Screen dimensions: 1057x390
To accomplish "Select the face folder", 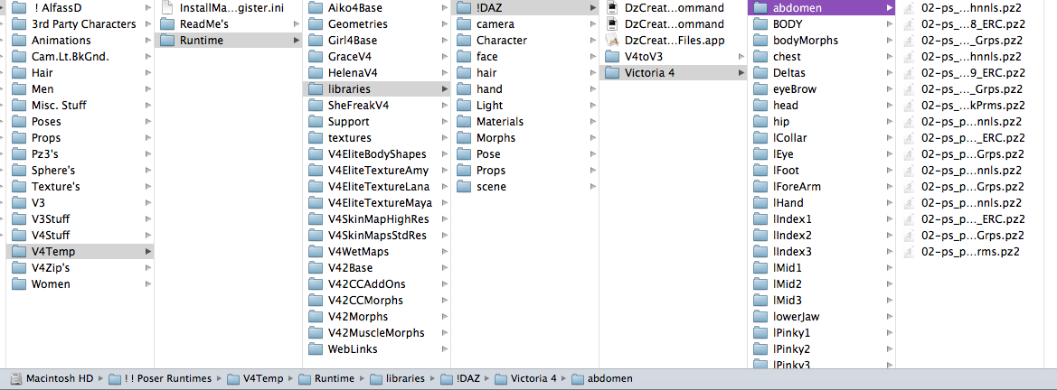I will tap(525, 57).
